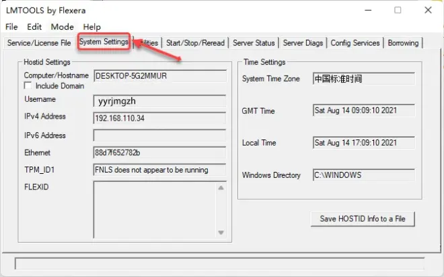
Task: Click the Windows Directory label
Action: [x=271, y=175]
